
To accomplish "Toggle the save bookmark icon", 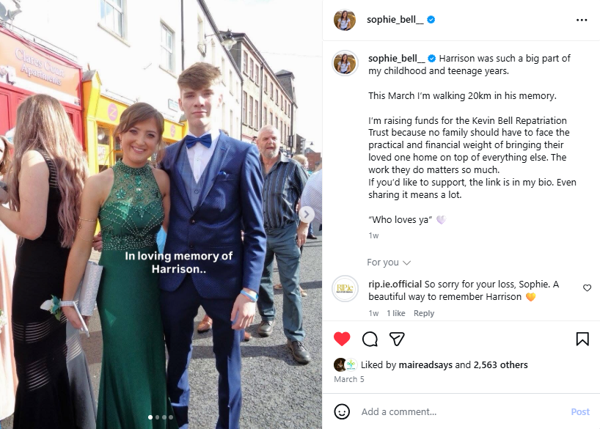I will point(582,339).
